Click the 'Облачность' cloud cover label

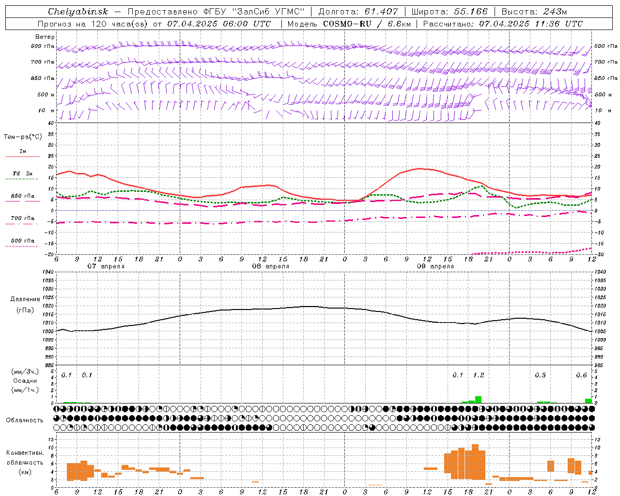coord(25,420)
